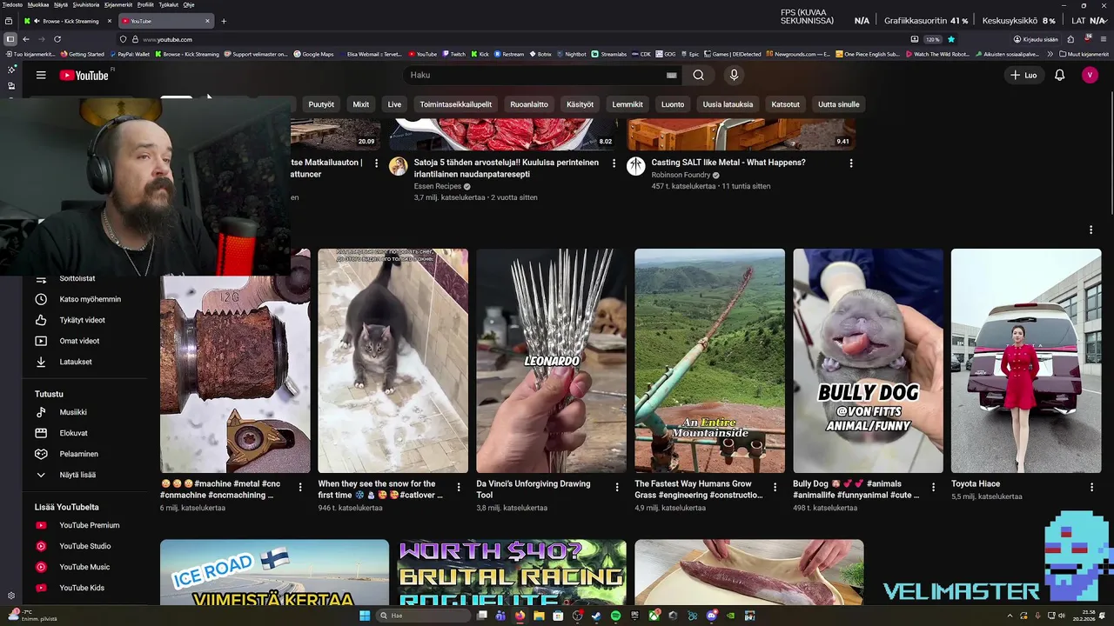Click the Luo create button

[x=1023, y=75]
